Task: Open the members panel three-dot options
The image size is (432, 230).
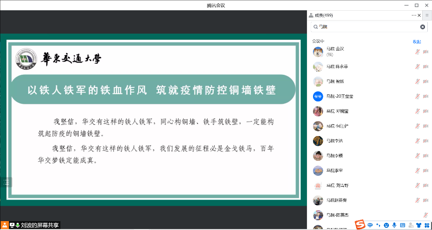Action: pyautogui.click(x=414, y=15)
